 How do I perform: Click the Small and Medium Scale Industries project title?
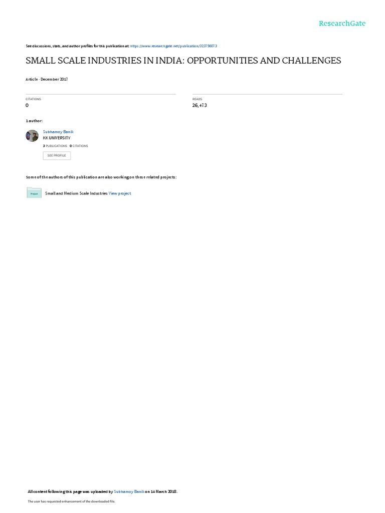pyautogui.click(x=76, y=193)
